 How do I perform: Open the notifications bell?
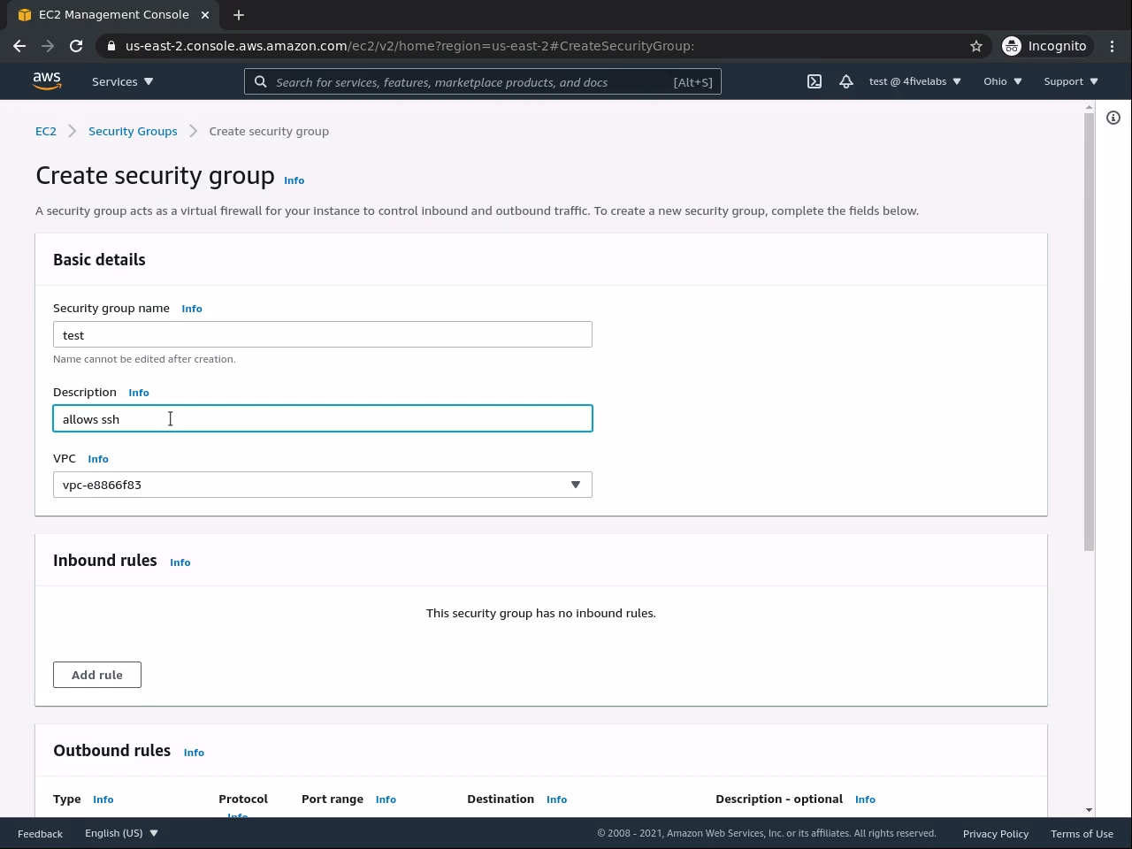[846, 81]
